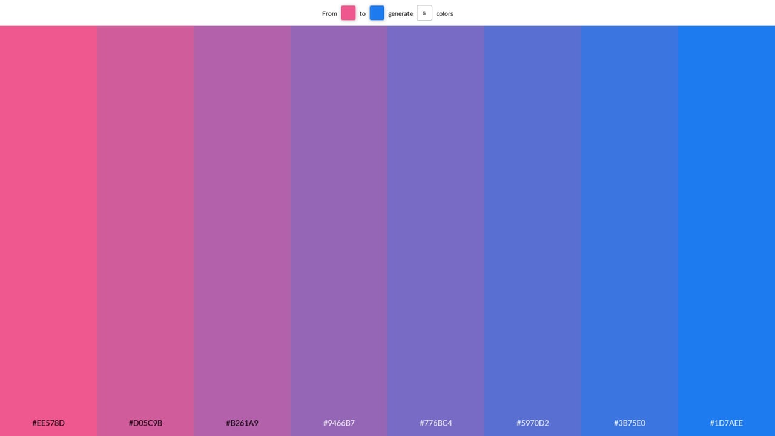
Task: Select the #B261A9 color column
Action: click(x=242, y=230)
